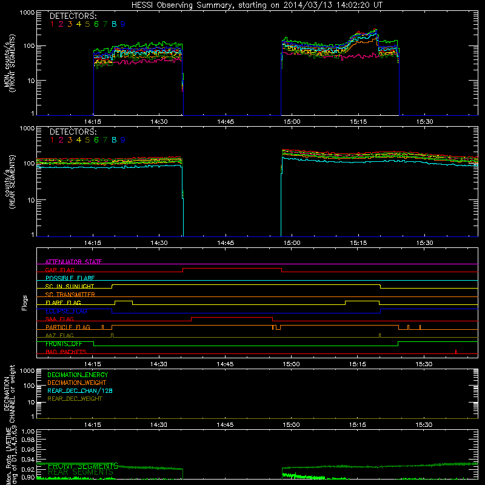Click the 10 tick on rear segments y-axis
The height and width of the screenshot is (485, 485).
32,200
